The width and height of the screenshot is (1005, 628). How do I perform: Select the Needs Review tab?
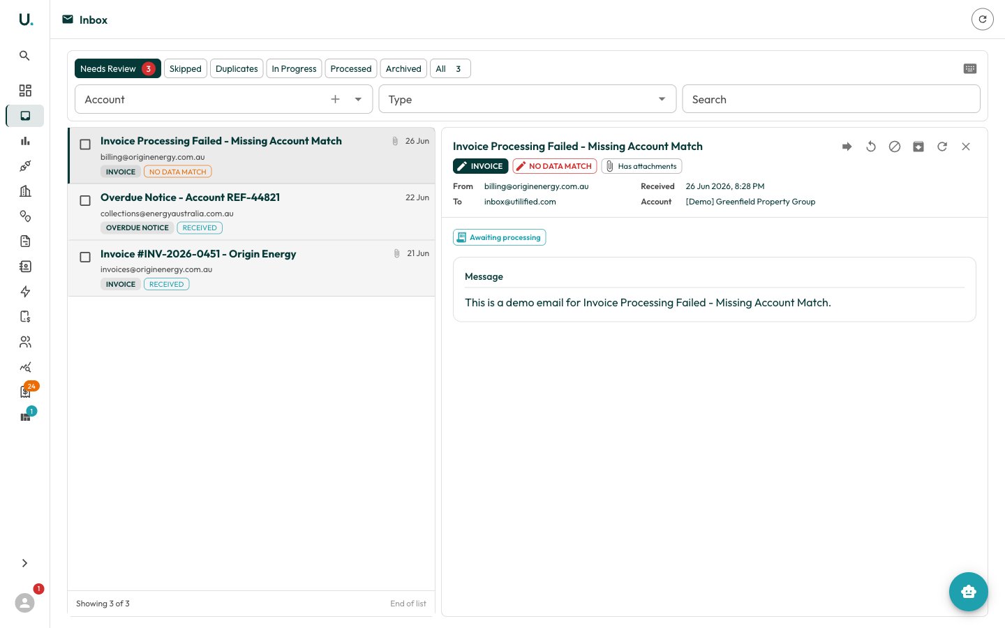[x=117, y=68]
